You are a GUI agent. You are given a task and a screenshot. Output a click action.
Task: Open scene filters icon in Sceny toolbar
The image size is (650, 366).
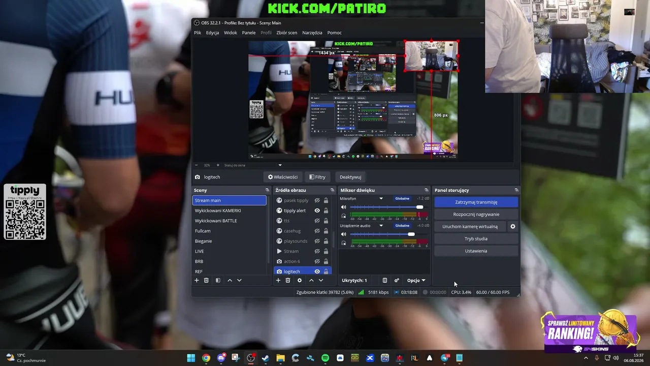click(x=218, y=280)
